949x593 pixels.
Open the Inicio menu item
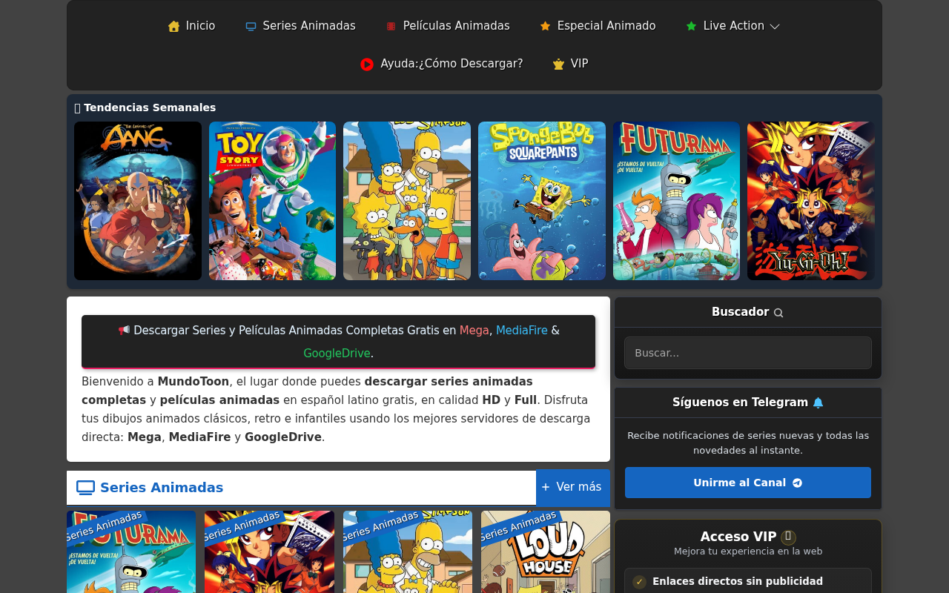(191, 26)
